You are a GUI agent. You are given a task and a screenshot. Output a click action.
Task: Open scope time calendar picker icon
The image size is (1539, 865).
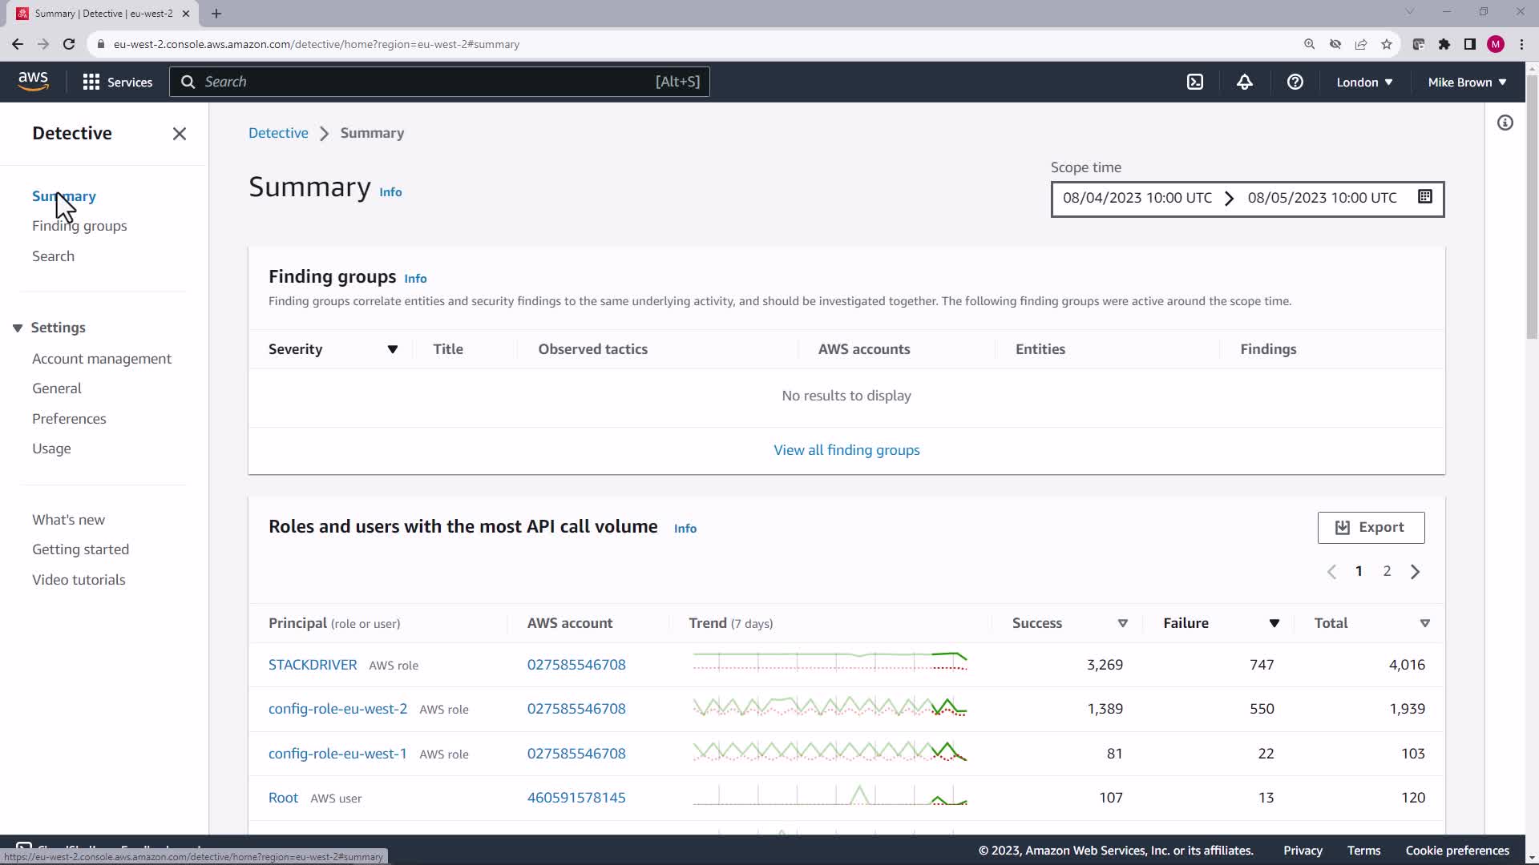tap(1424, 197)
